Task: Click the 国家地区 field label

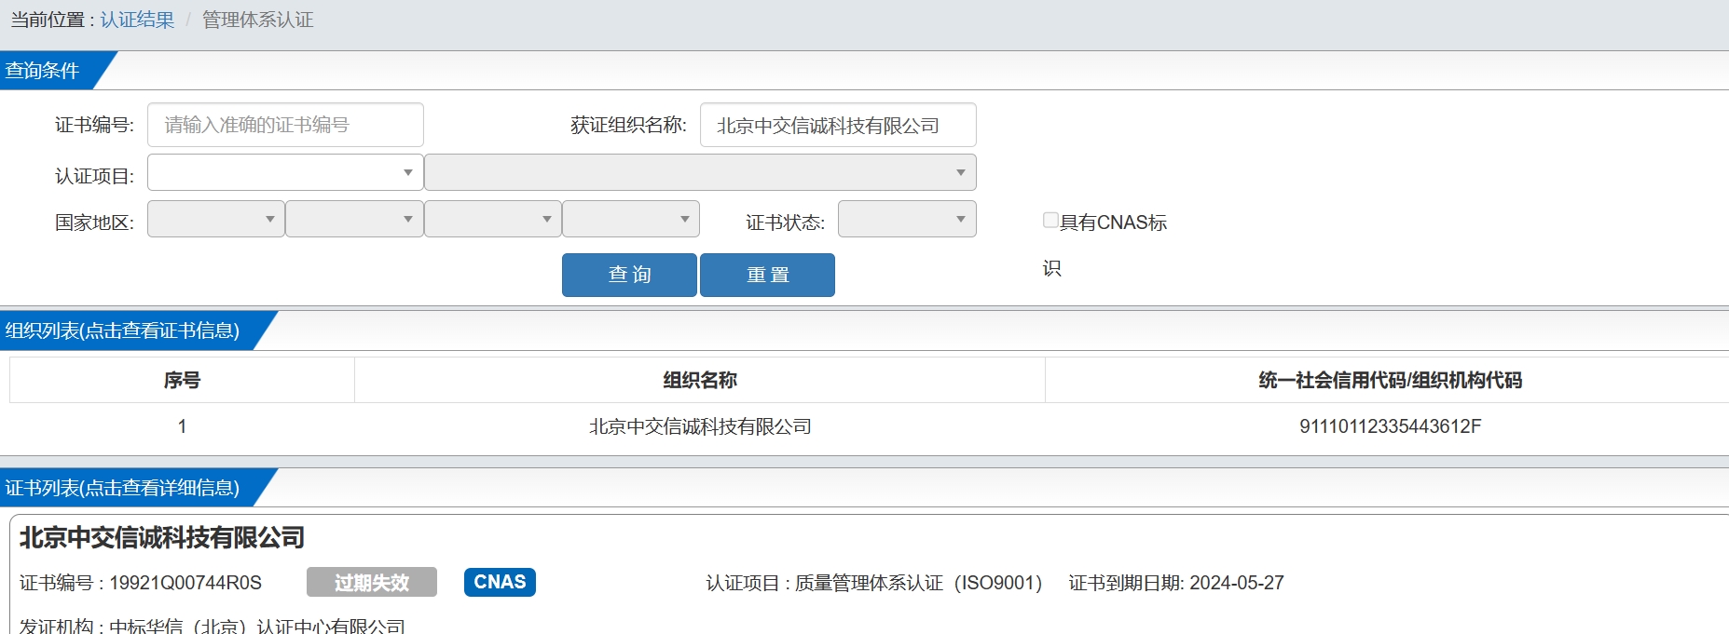Action: pos(94,223)
